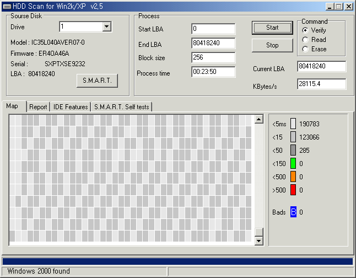Screen dimensions: 356x278
Task: Open the Drive dropdown list
Action: (x=106, y=27)
